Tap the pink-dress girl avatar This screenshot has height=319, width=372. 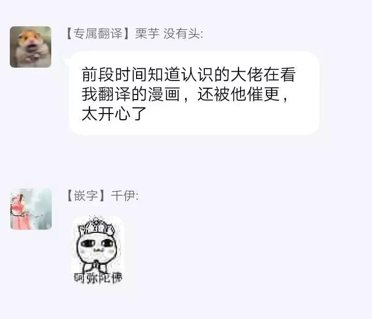[x=31, y=209]
